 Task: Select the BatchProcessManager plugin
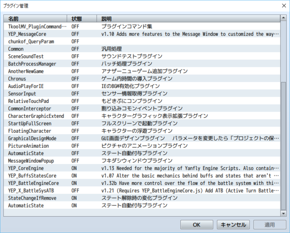[32, 64]
